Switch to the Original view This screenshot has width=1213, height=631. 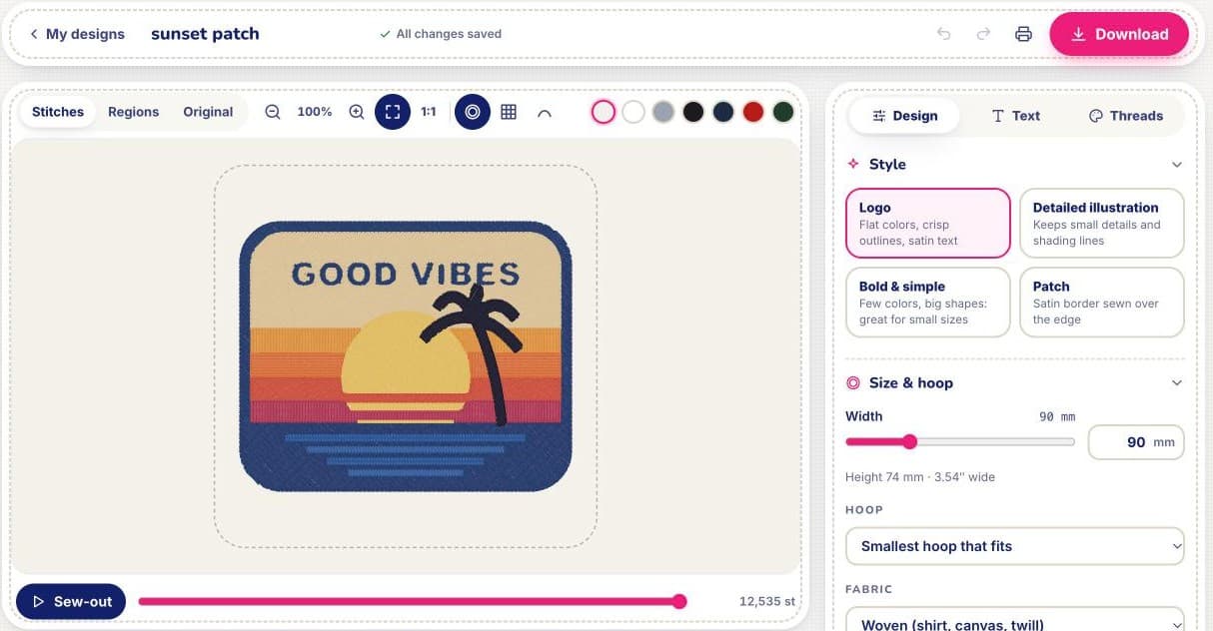click(208, 112)
